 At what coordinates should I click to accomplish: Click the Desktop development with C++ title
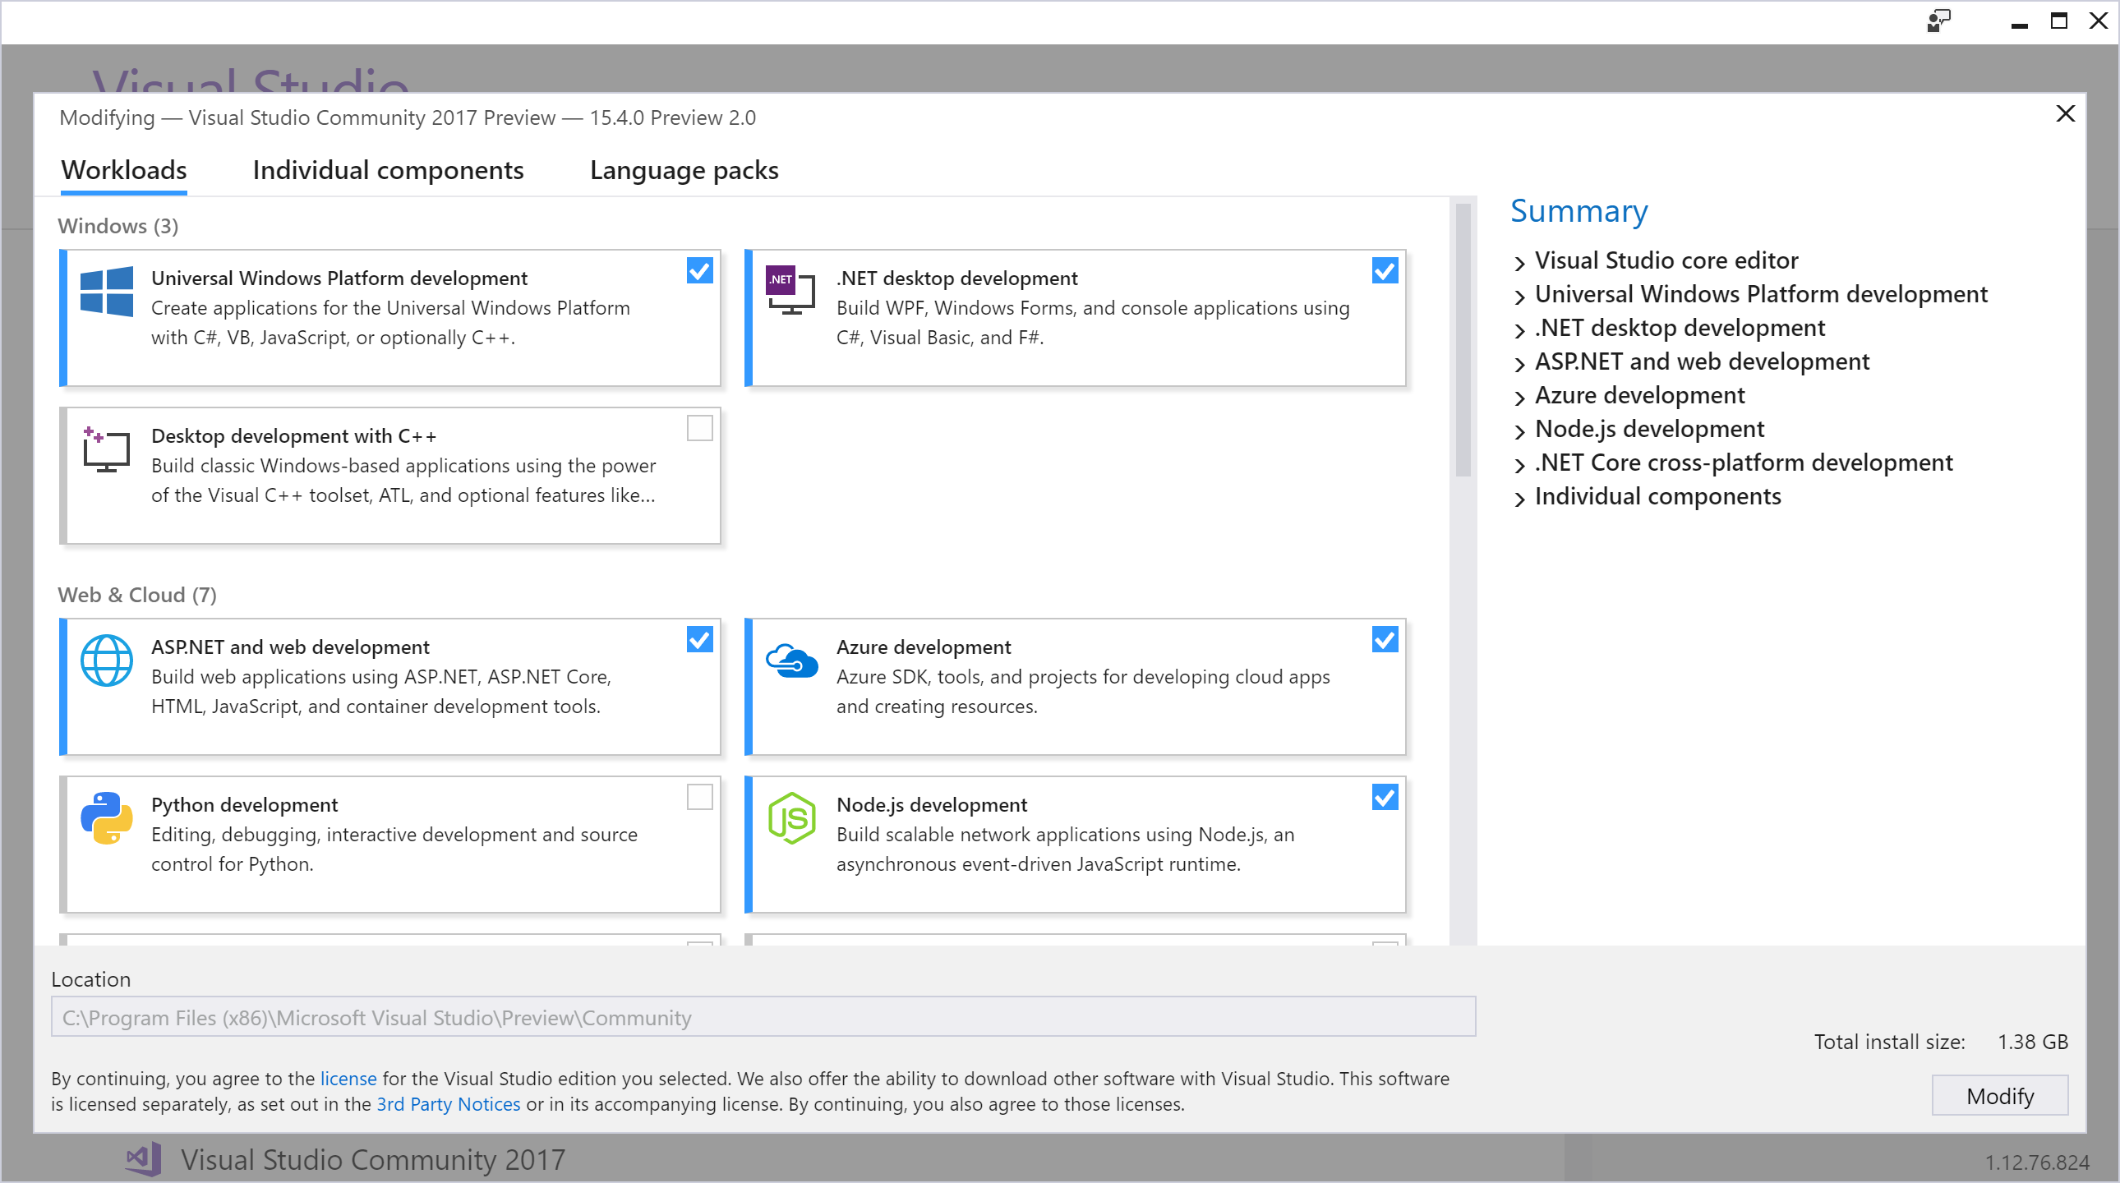pos(294,436)
